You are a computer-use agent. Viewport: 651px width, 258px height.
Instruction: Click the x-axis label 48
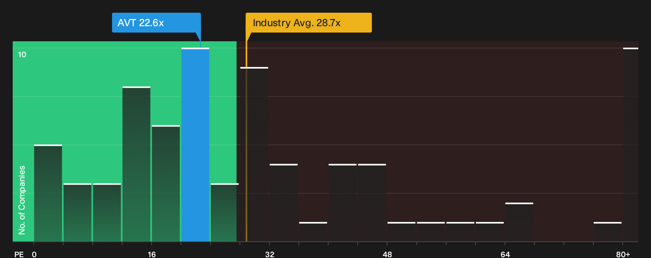point(387,254)
